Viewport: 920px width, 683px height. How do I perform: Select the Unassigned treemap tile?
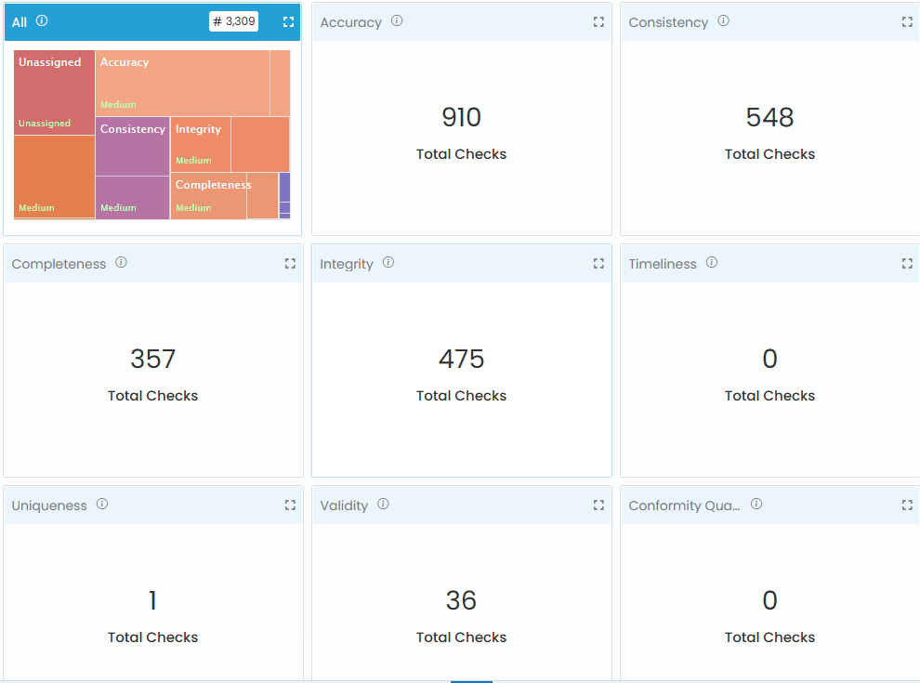pos(55,93)
